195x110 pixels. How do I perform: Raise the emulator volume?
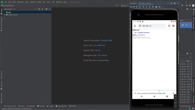coord(134,7)
